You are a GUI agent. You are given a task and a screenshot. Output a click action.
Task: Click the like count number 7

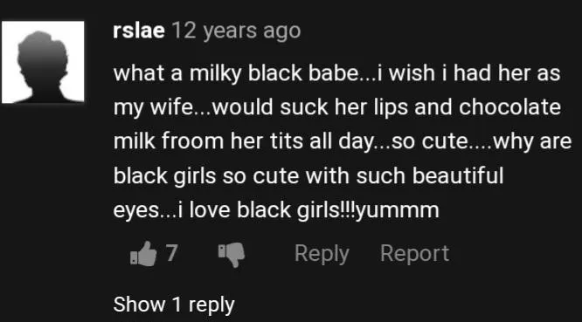coord(171,253)
